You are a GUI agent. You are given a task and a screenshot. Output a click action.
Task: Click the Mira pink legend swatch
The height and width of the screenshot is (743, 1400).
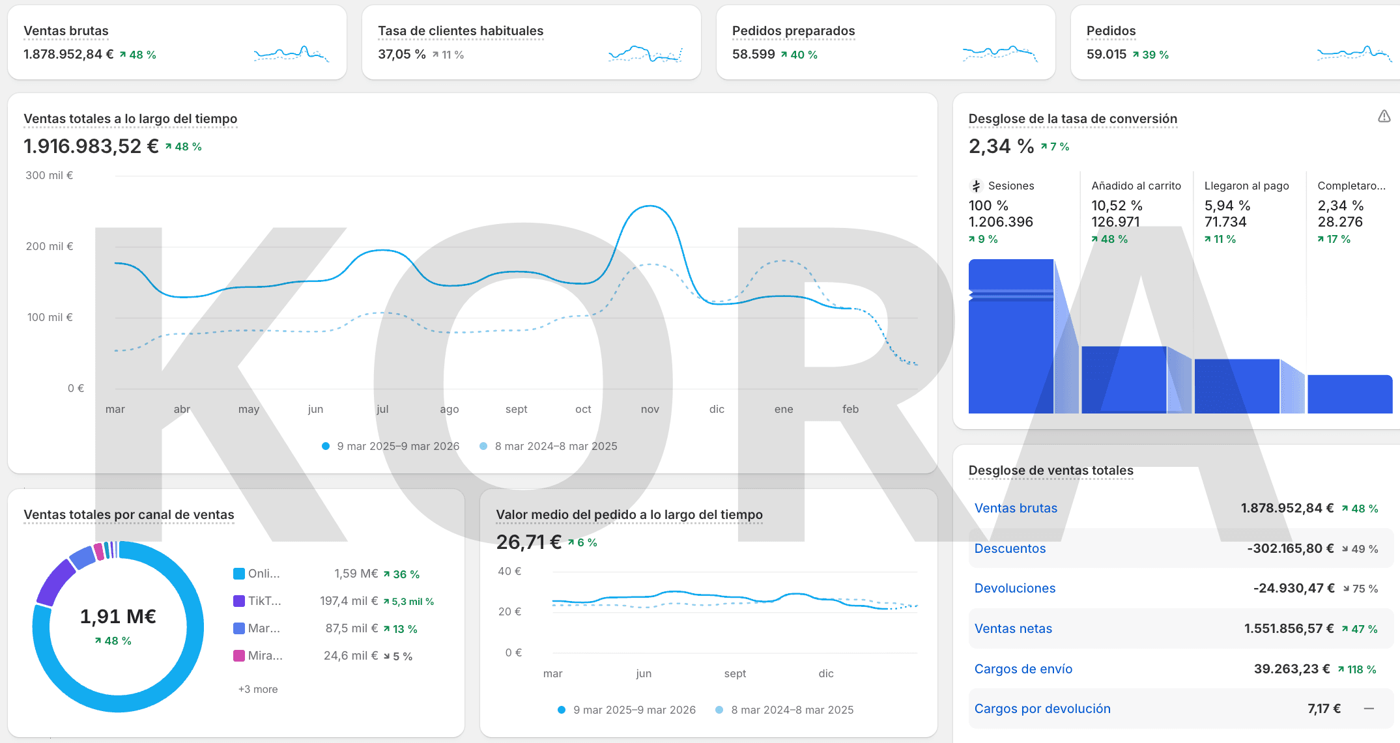(x=239, y=656)
